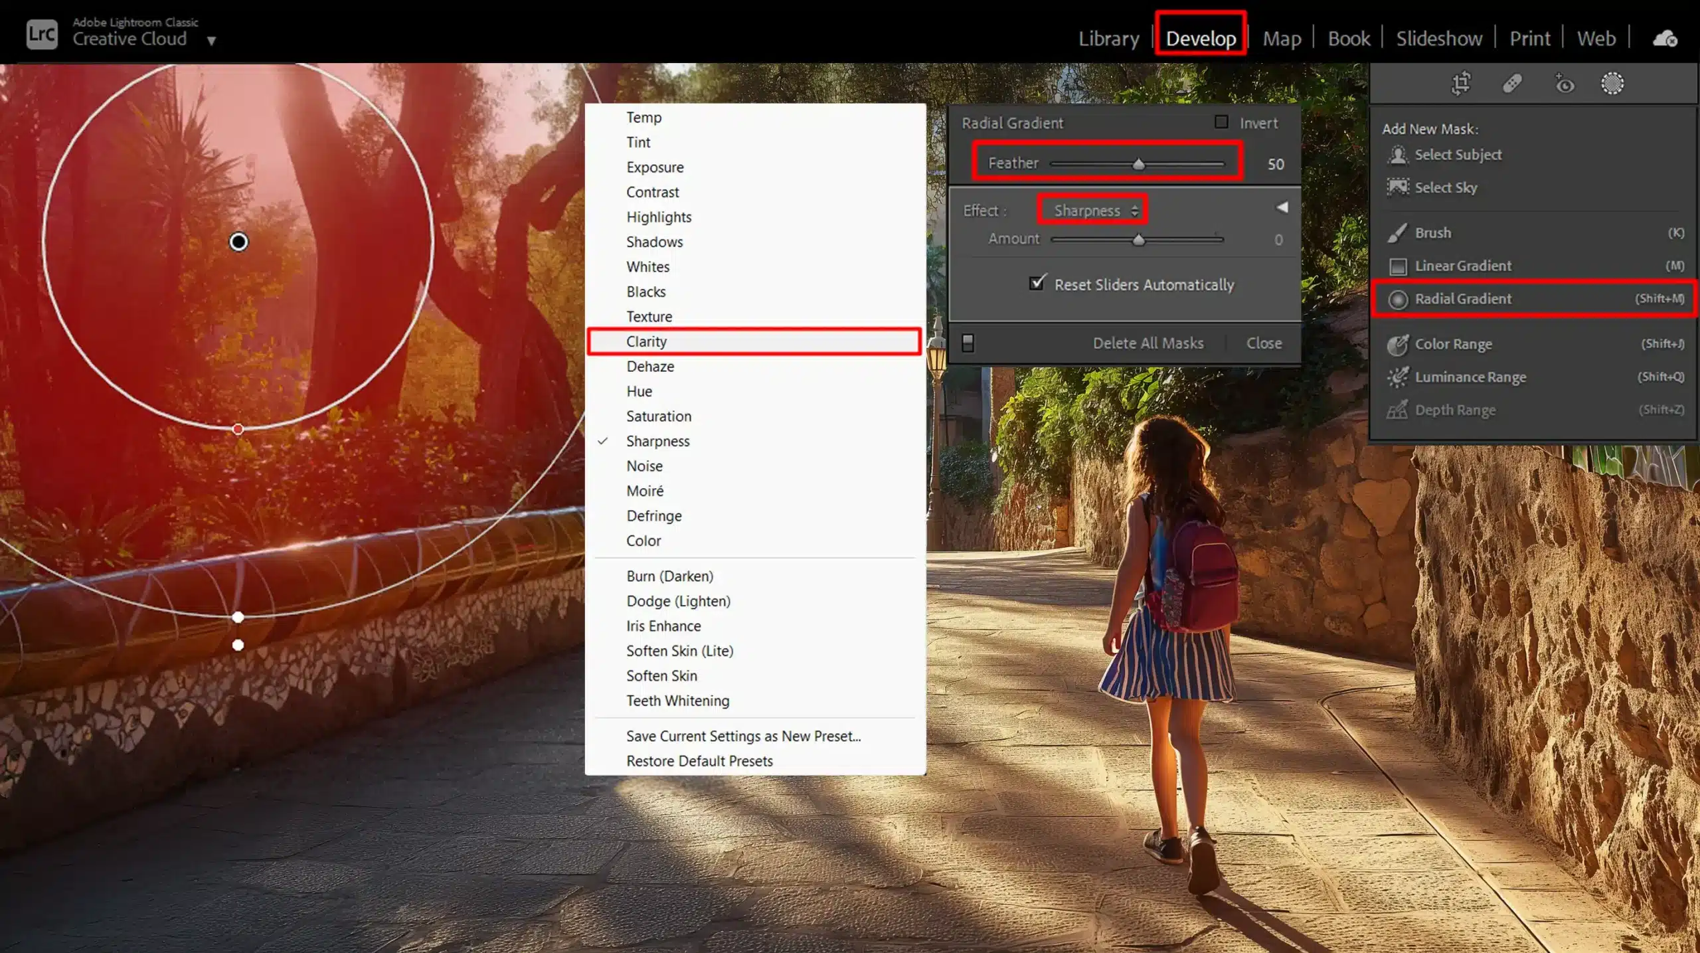Choose Tint from the effect menu
This screenshot has height=953, width=1700.
click(755, 142)
